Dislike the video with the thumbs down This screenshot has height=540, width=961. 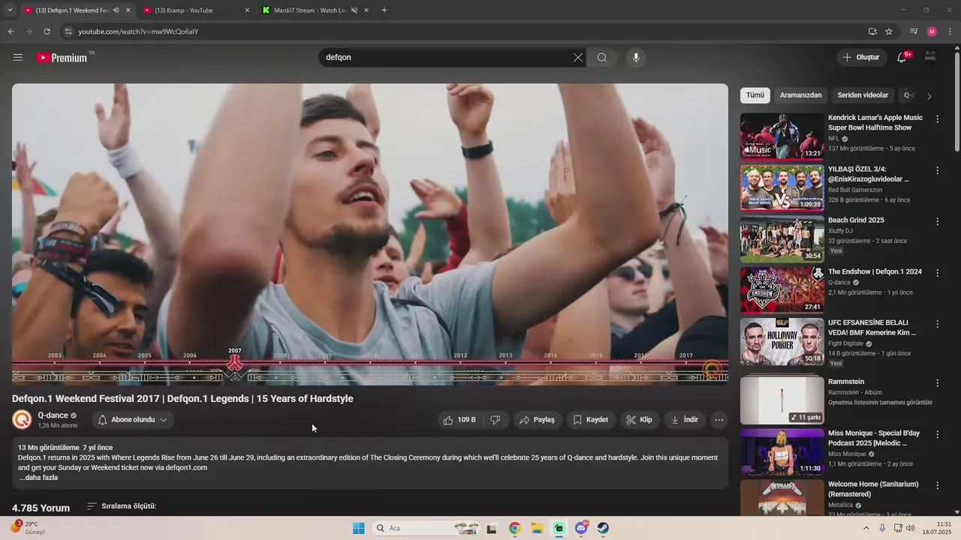coord(495,420)
